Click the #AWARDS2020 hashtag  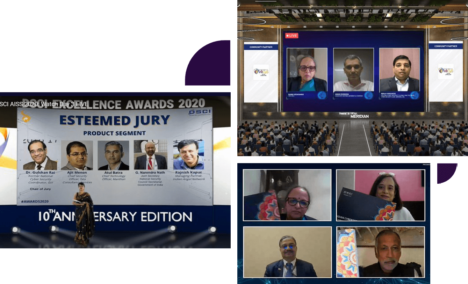click(x=35, y=201)
